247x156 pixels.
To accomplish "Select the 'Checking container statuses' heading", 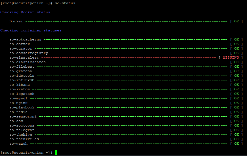I will pos(31,30).
